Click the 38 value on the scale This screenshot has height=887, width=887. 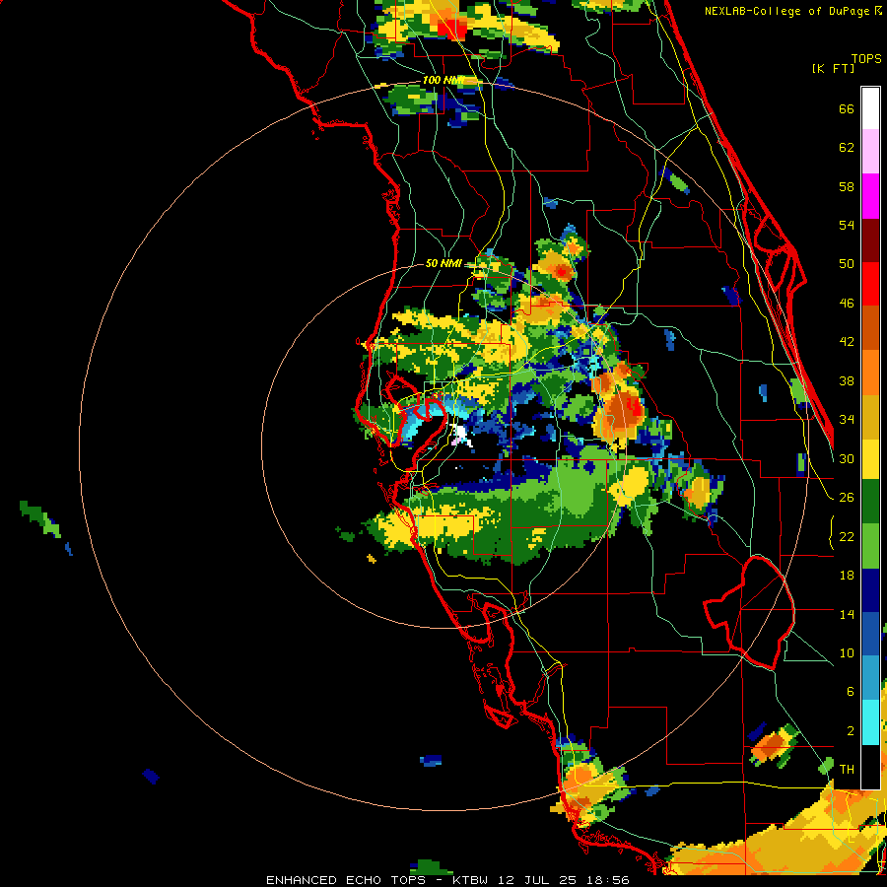pyautogui.click(x=847, y=380)
